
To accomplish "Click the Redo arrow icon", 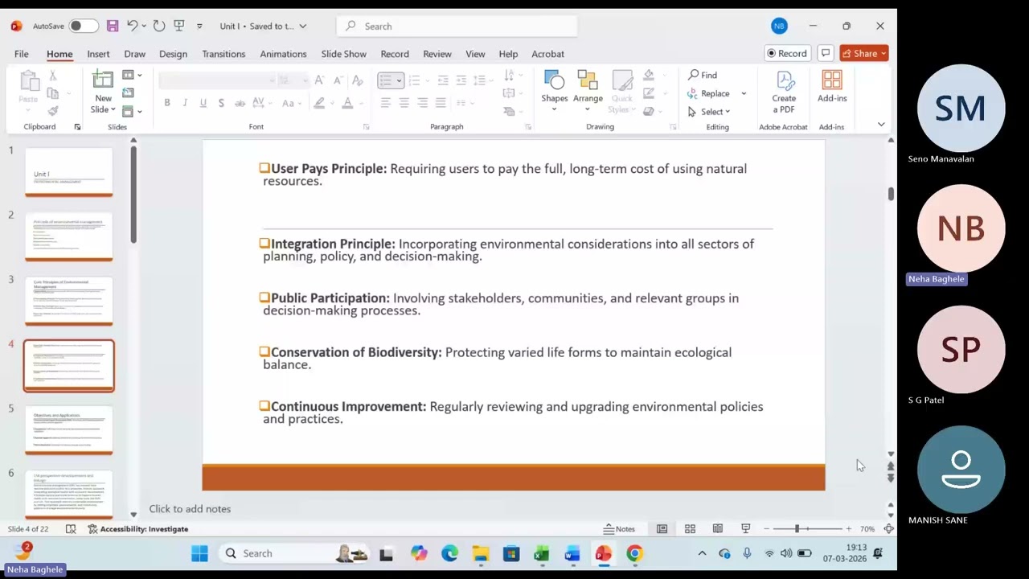I will [x=159, y=26].
